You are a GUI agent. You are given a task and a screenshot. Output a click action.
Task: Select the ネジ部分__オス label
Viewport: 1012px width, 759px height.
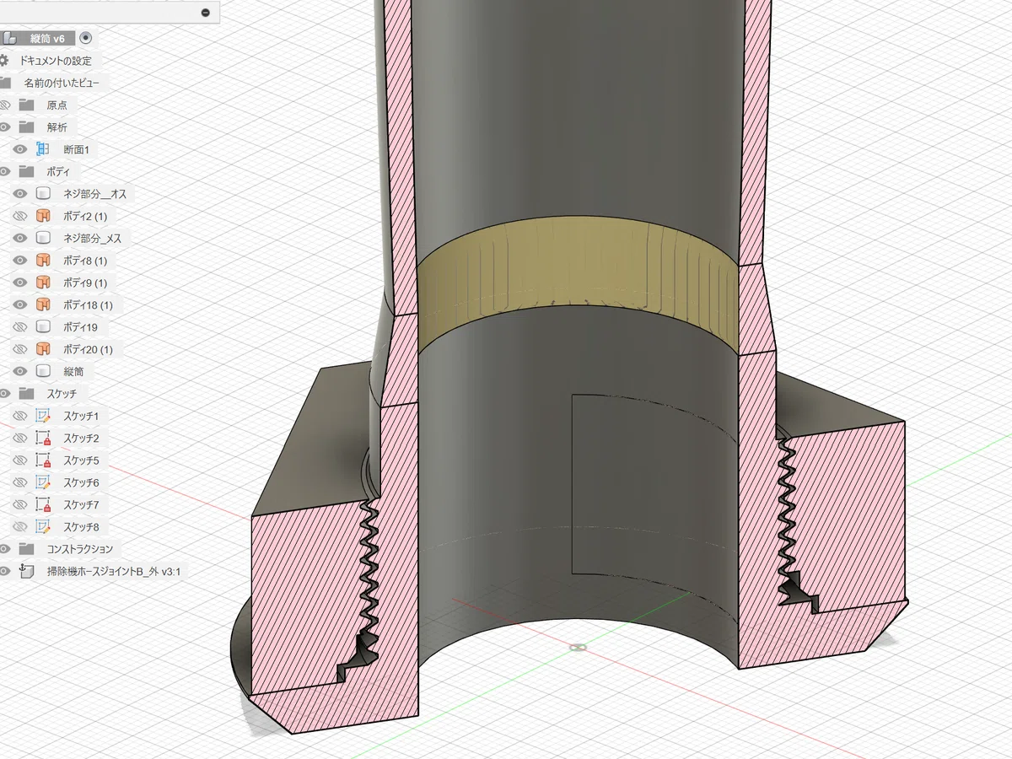point(95,193)
